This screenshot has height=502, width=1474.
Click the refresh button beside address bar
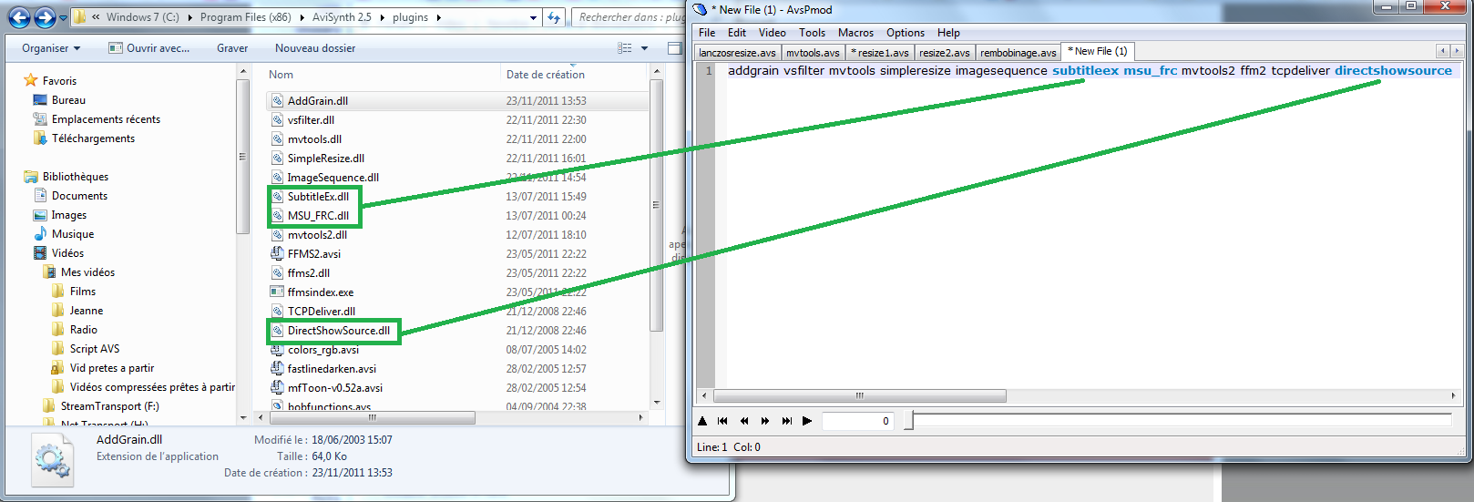click(554, 17)
